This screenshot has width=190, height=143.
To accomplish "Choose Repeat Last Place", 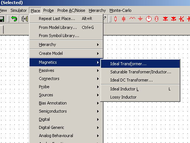I will 66,19.
